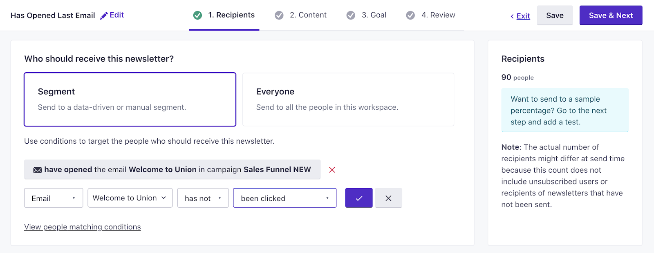654x253 pixels.
Task: Open View people matching conditions link
Action: tap(83, 227)
